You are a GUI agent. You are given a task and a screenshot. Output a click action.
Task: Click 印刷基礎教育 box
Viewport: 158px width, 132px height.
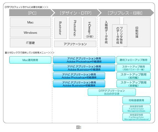[x=137, y=100]
